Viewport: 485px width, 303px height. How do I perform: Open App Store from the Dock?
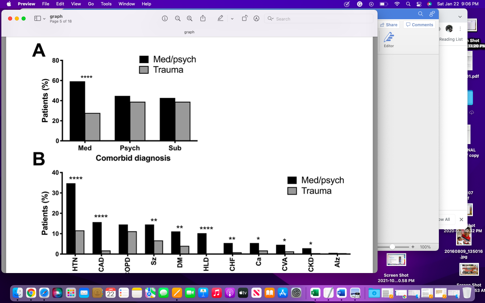tap(283, 293)
